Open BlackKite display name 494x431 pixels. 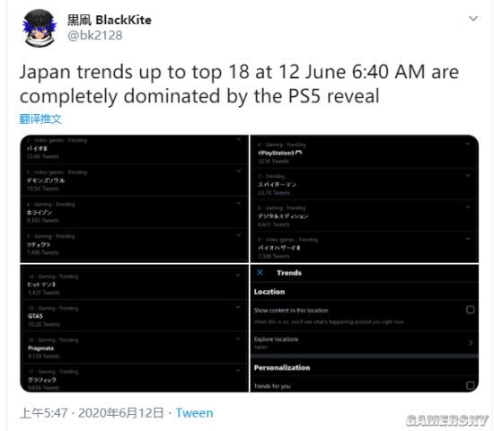(x=110, y=20)
